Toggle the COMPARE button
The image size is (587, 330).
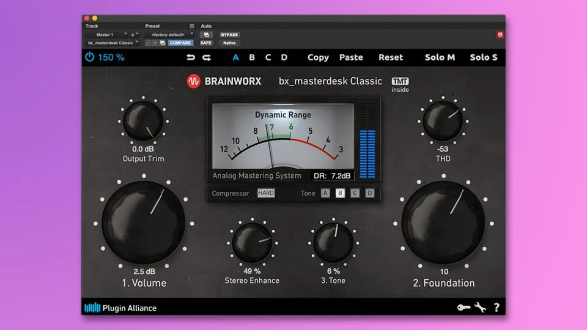click(180, 43)
